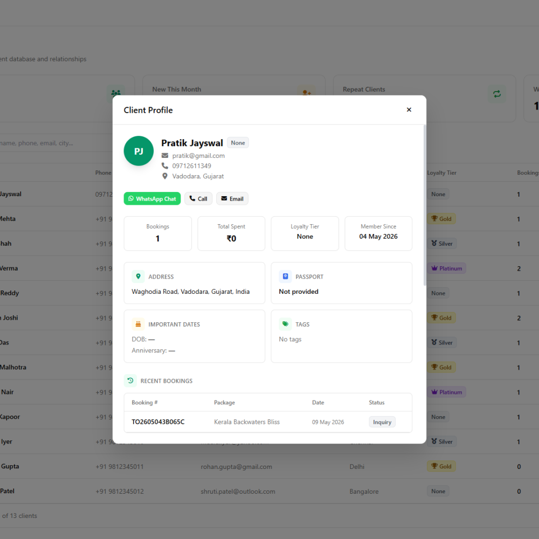Screen dimensions: 539x539
Task: Click the cake icon in Important Dates
Action: coord(138,324)
